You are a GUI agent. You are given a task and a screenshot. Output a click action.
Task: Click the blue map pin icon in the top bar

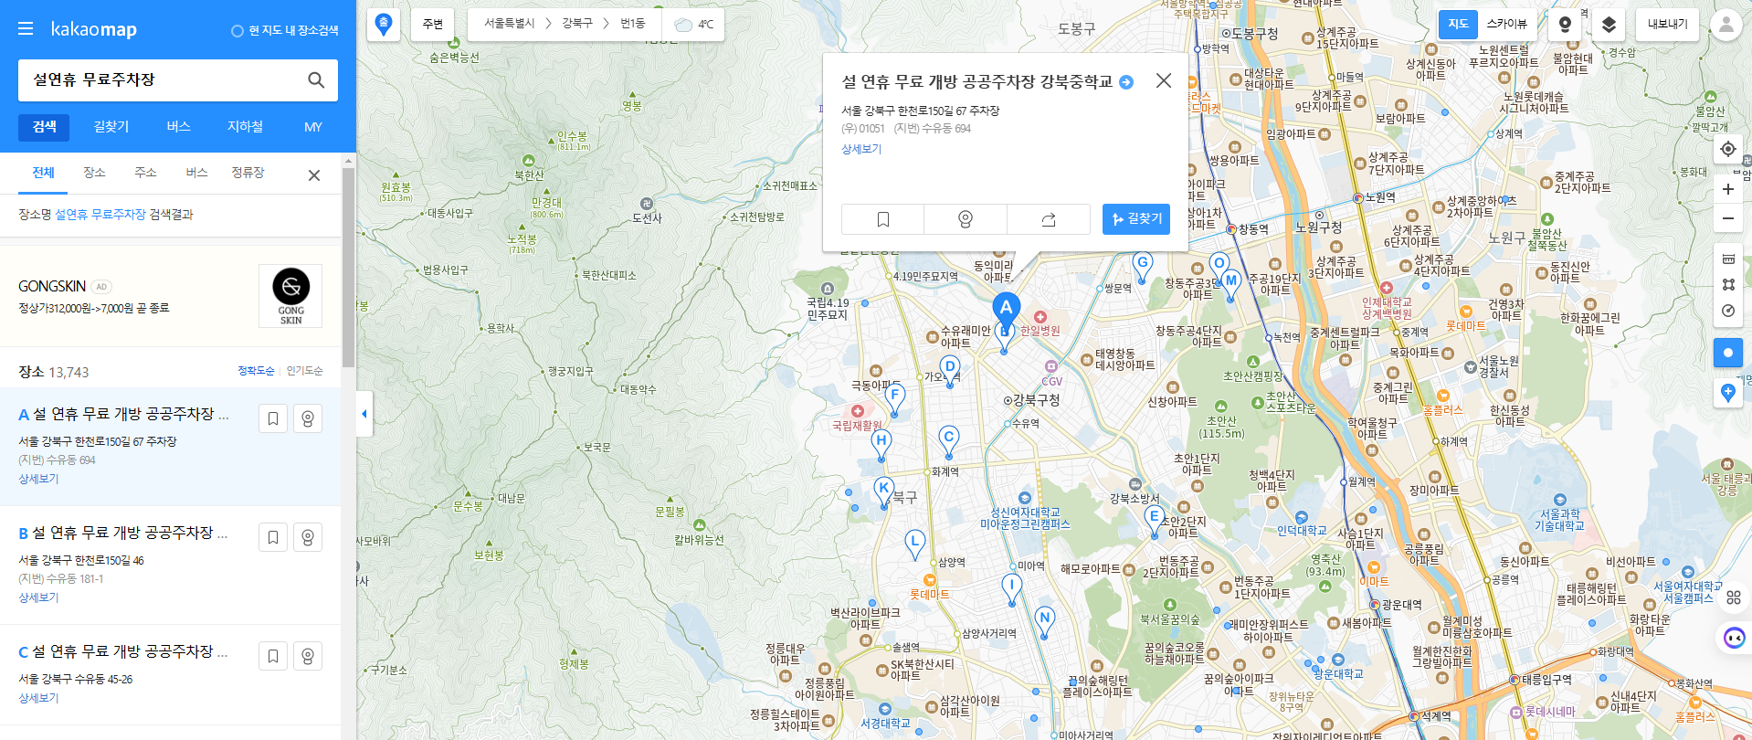point(384,24)
